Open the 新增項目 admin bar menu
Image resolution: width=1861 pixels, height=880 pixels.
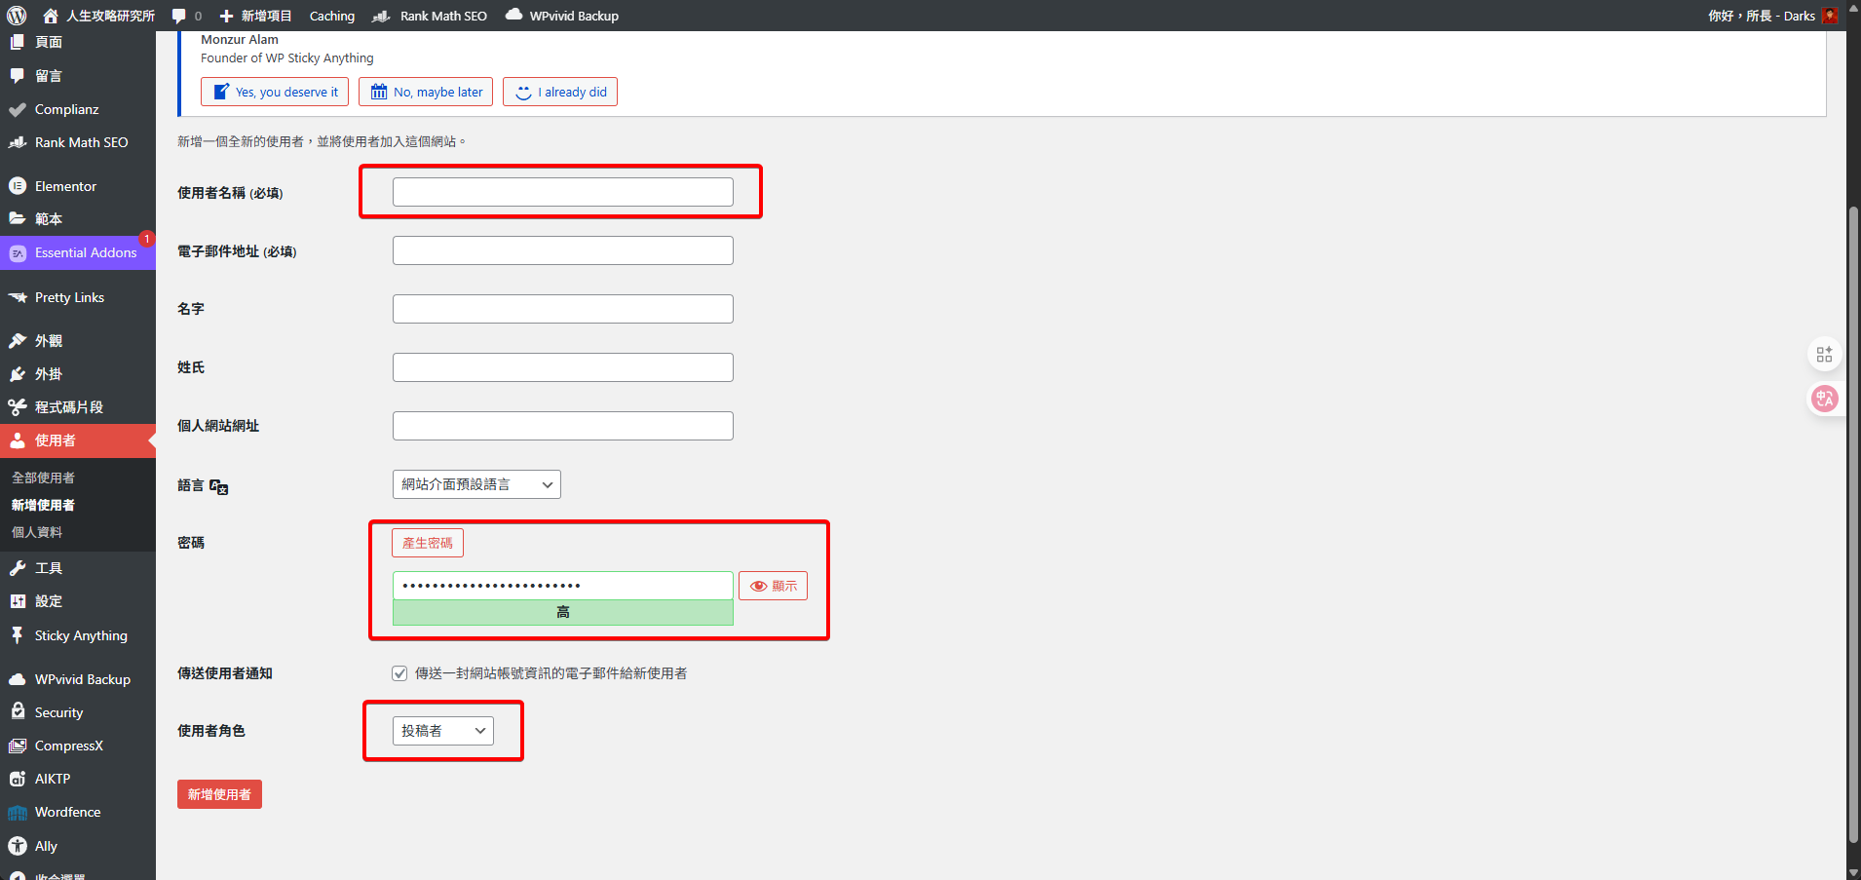click(x=256, y=16)
